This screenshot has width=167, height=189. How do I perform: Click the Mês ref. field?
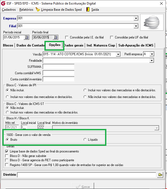pos(12,127)
